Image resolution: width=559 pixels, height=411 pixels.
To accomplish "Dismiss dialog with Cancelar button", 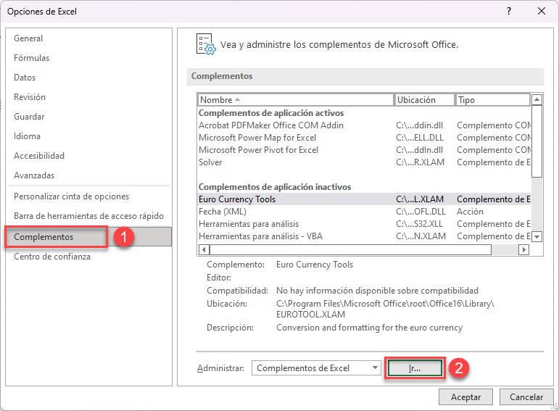I will click(526, 397).
